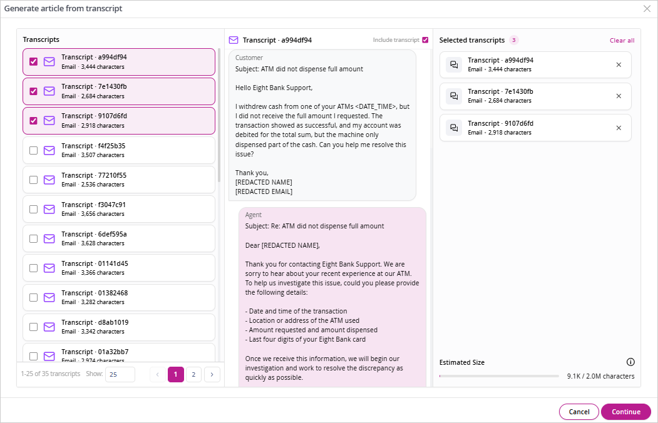The height and width of the screenshot is (423, 658).
Task: Click customer message 'ATM did not dispense' bubble
Action: pos(322,125)
